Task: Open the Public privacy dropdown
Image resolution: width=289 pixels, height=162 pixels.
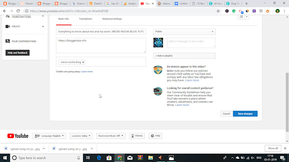Action: pyautogui.click(x=184, y=31)
